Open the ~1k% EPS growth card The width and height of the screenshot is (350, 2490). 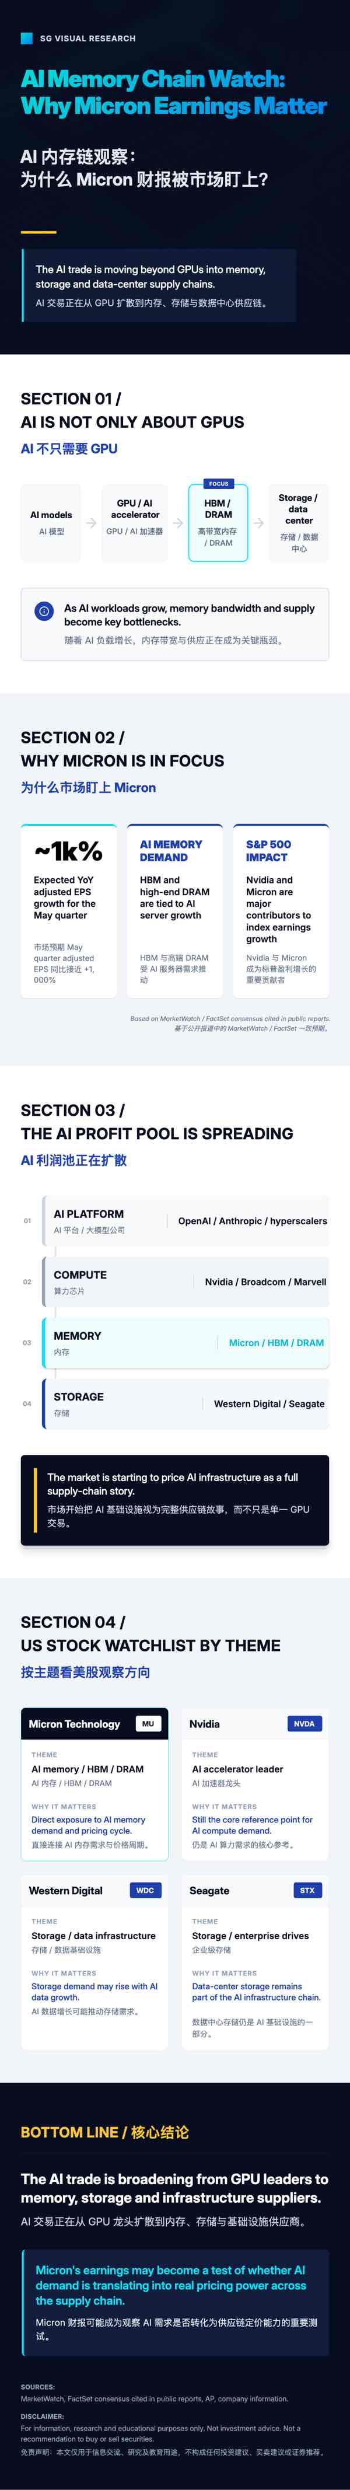point(69,910)
